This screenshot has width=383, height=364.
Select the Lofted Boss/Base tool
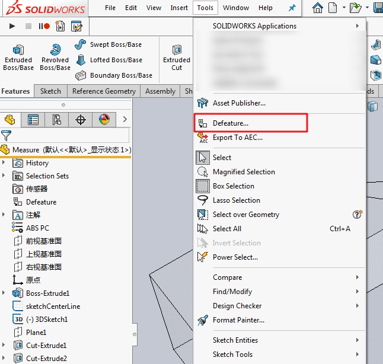(x=108, y=60)
